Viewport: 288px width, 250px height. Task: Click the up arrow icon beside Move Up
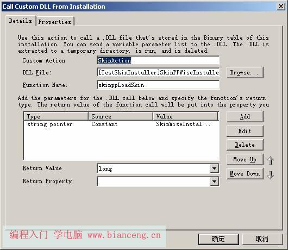270,161
